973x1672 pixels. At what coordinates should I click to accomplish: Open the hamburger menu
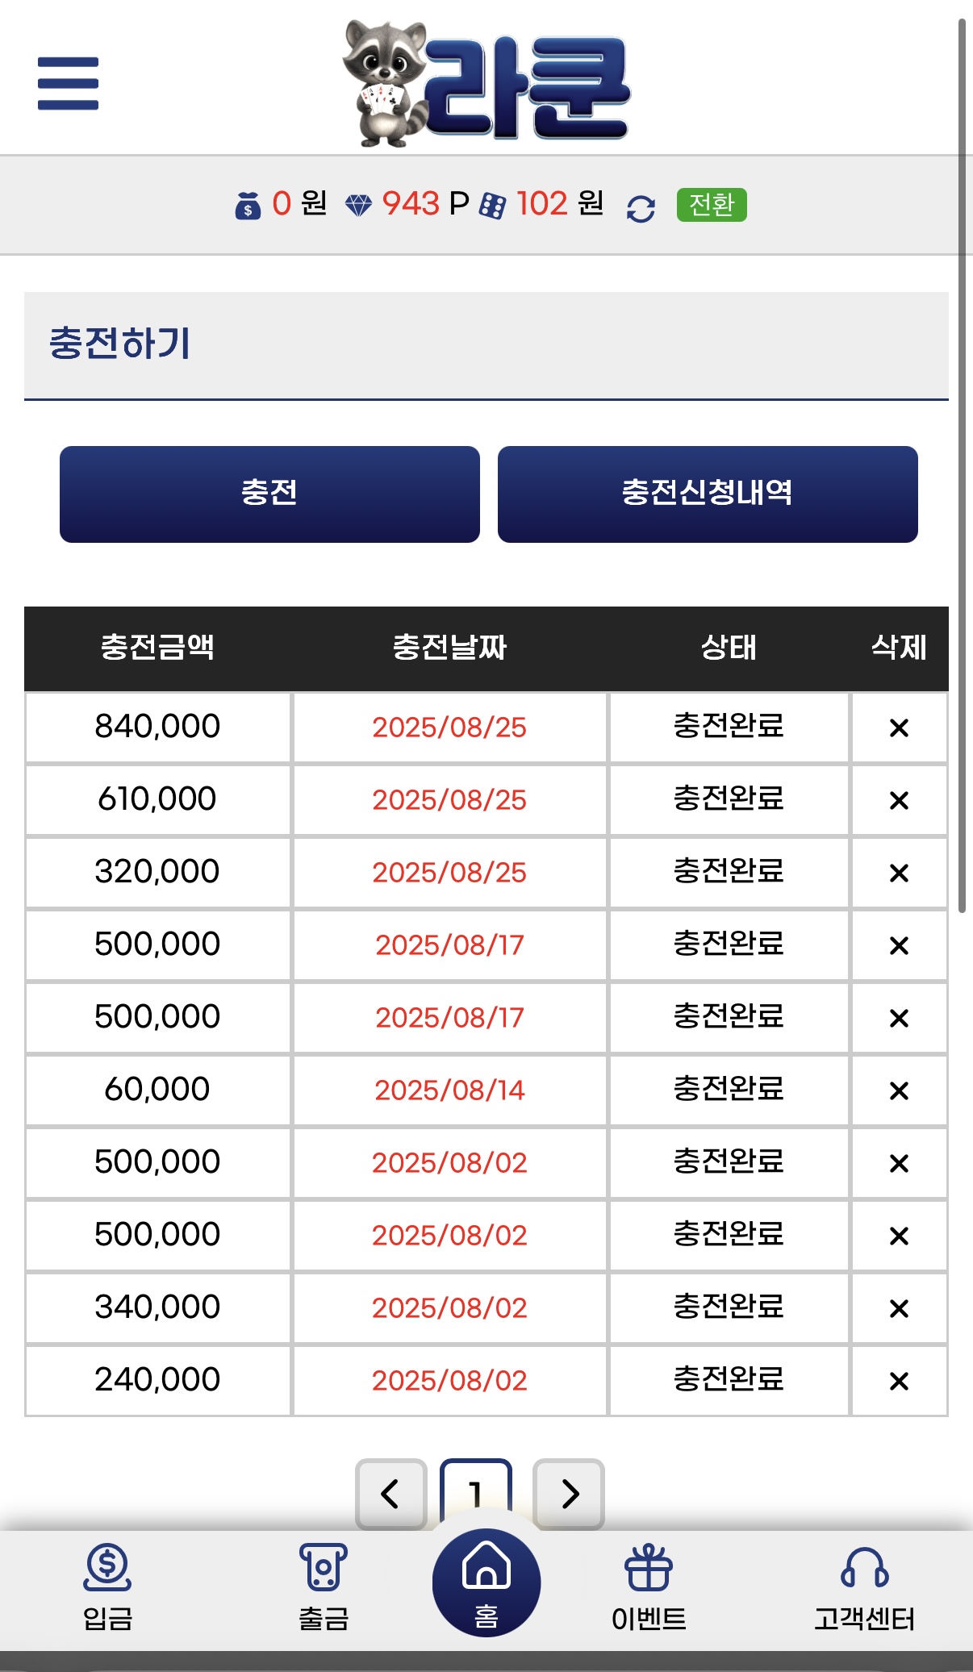tap(68, 83)
